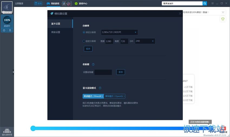Open the DPI 240 dropdown
The width and height of the screenshot is (230, 137).
145,41
